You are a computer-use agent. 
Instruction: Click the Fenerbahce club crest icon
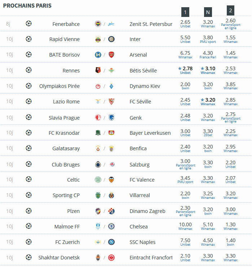(98, 24)
